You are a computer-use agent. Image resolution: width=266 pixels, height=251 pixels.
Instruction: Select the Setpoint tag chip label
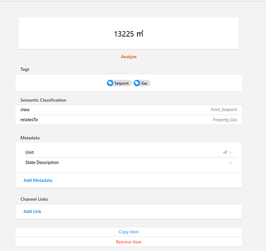click(x=121, y=83)
